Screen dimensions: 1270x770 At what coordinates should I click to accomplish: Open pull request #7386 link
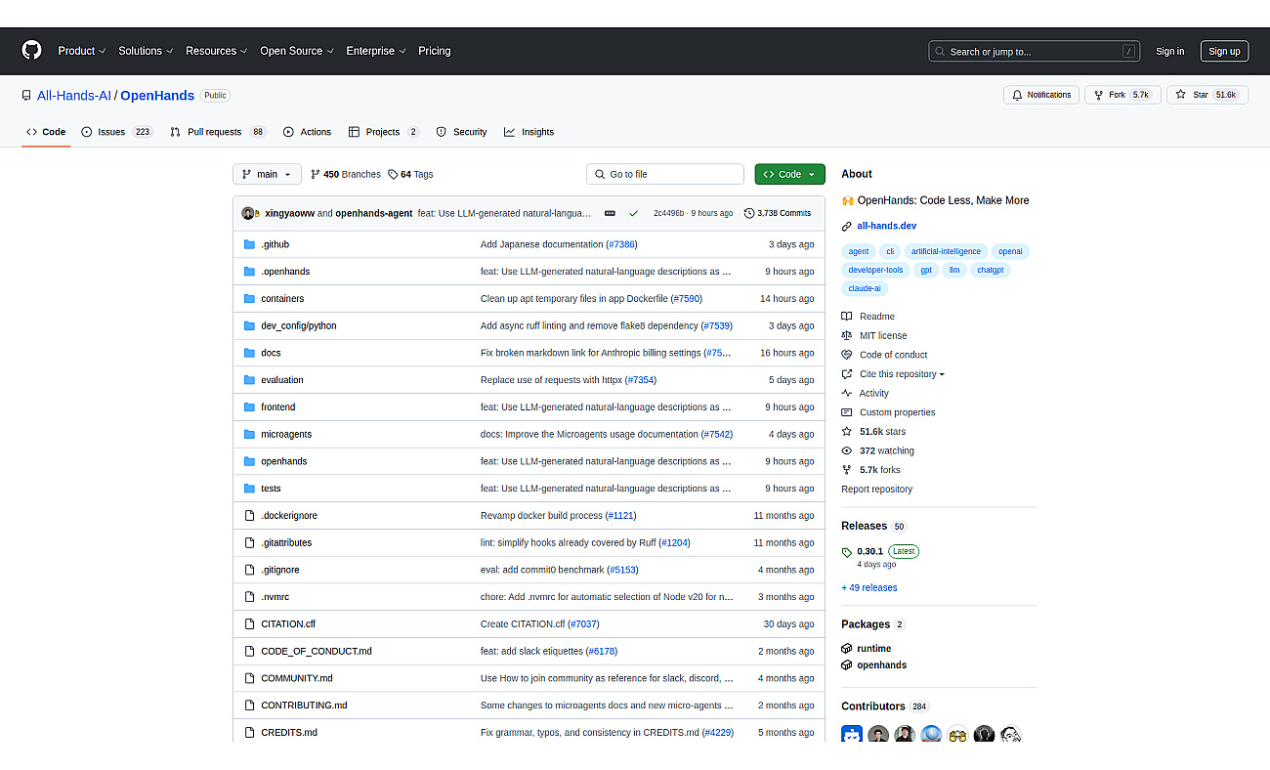point(621,244)
